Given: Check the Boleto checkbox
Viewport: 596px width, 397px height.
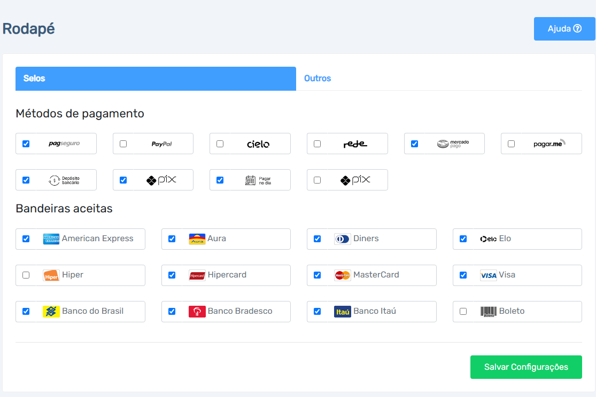Looking at the screenshot, I should [x=463, y=311].
